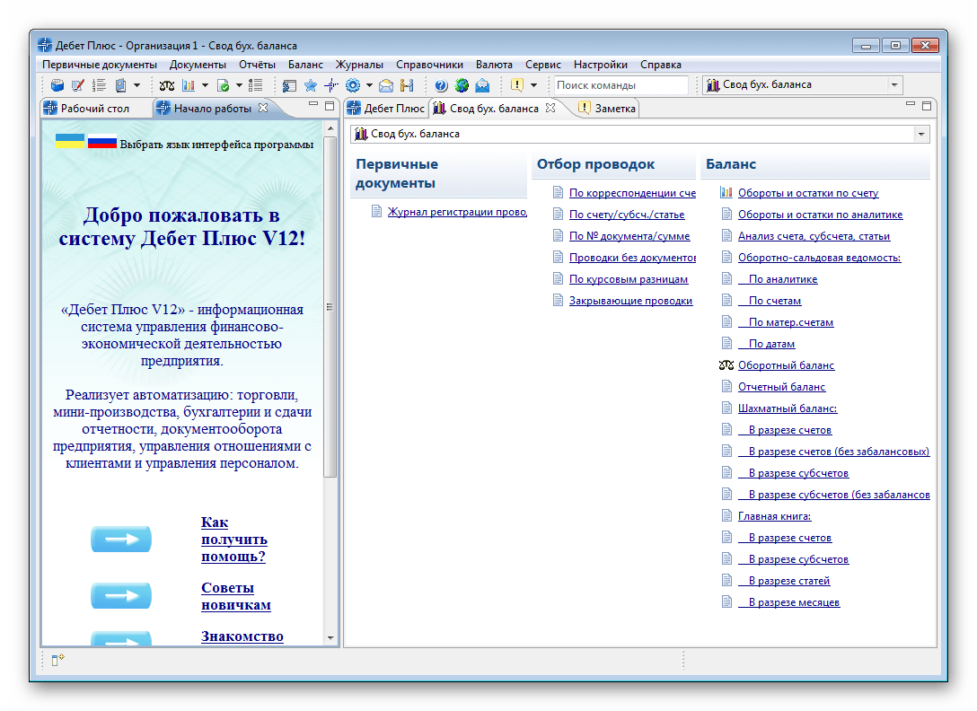
Task: Open the 'Первичные документы' menu
Action: [x=100, y=65]
